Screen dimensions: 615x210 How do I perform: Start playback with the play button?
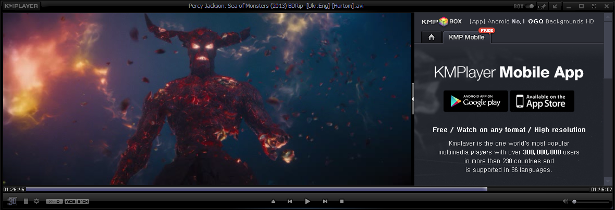pyautogui.click(x=308, y=201)
